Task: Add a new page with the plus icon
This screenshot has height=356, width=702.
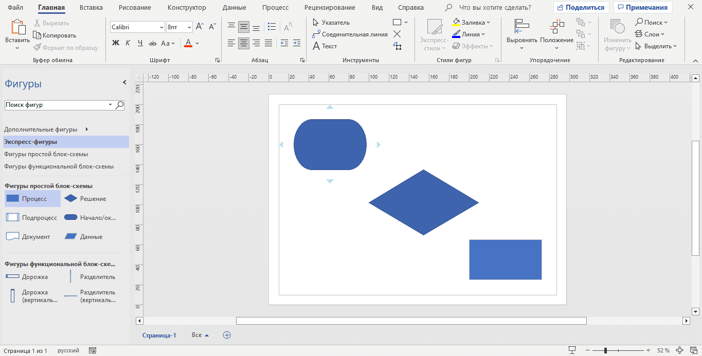Action: [x=227, y=335]
